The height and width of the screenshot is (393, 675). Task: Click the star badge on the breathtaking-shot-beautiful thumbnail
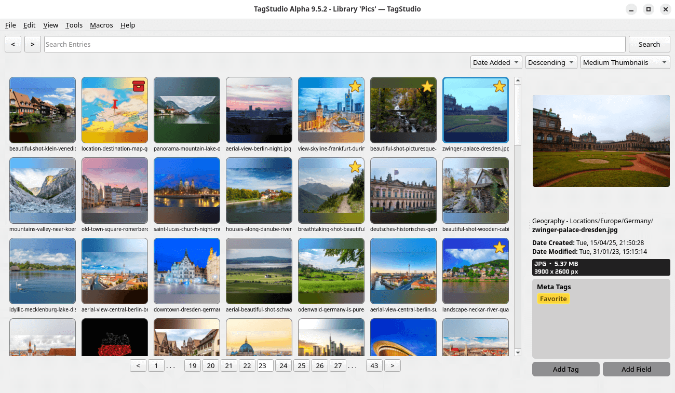tap(355, 167)
